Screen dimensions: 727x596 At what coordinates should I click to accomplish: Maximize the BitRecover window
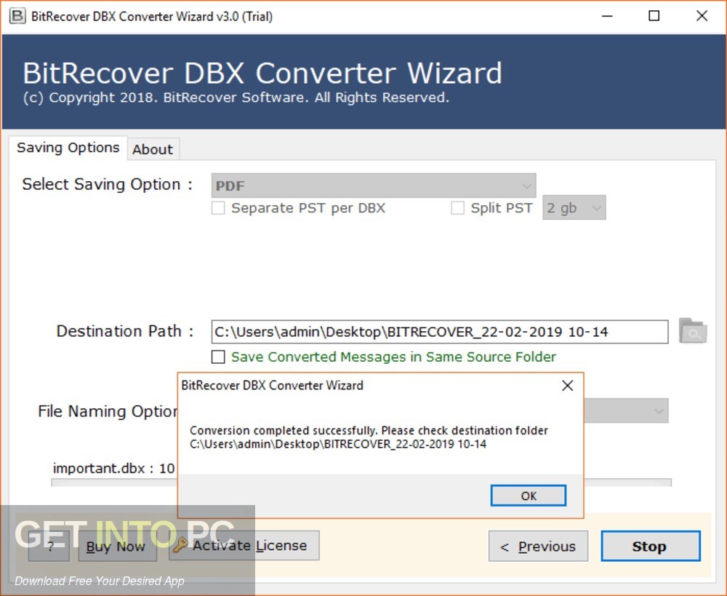pyautogui.click(x=654, y=16)
